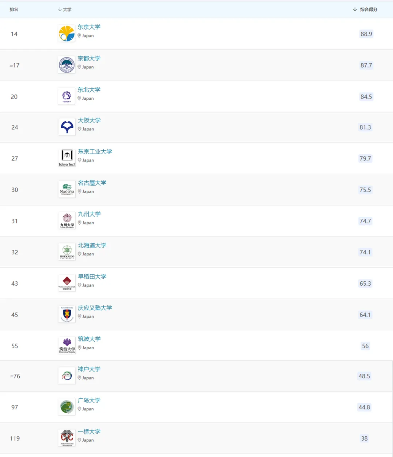The image size is (393, 457).
Task: Click the 88.9 score badge
Action: 366,34
